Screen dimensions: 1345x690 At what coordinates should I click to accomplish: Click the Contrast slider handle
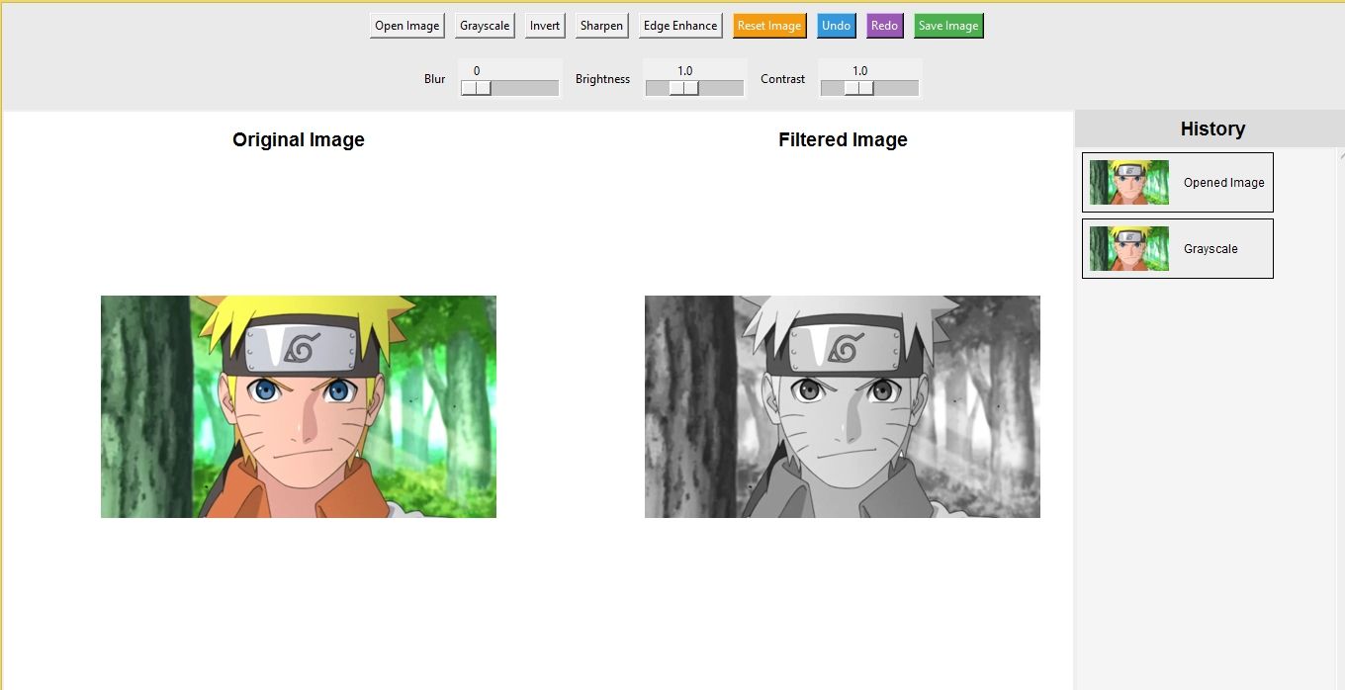(x=859, y=88)
